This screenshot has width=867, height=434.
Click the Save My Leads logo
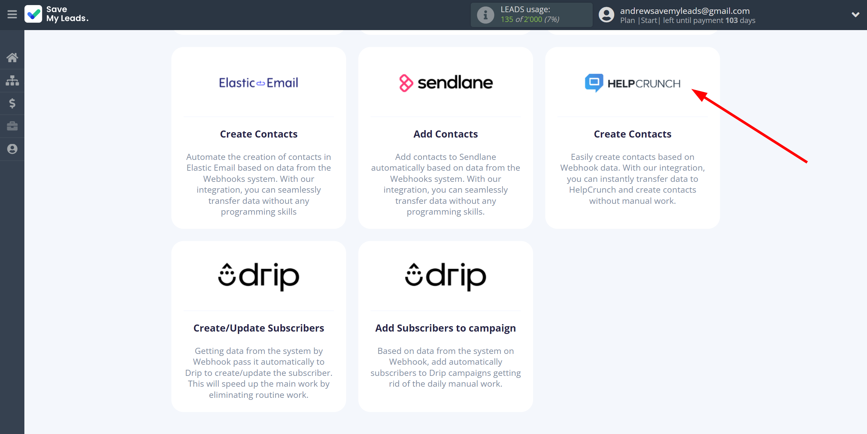(57, 14)
